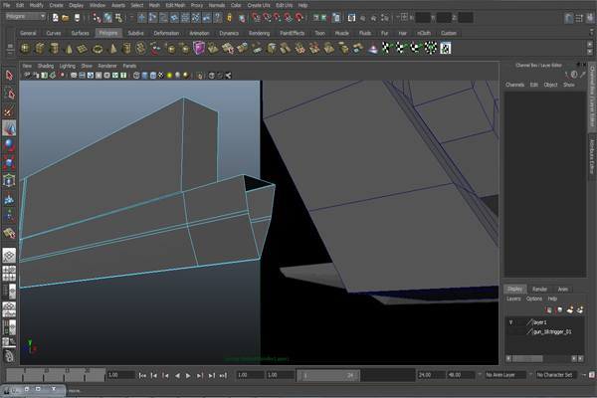This screenshot has height=398, width=597.
Task: Click the playback end time 24.00 field
Action: pos(432,375)
